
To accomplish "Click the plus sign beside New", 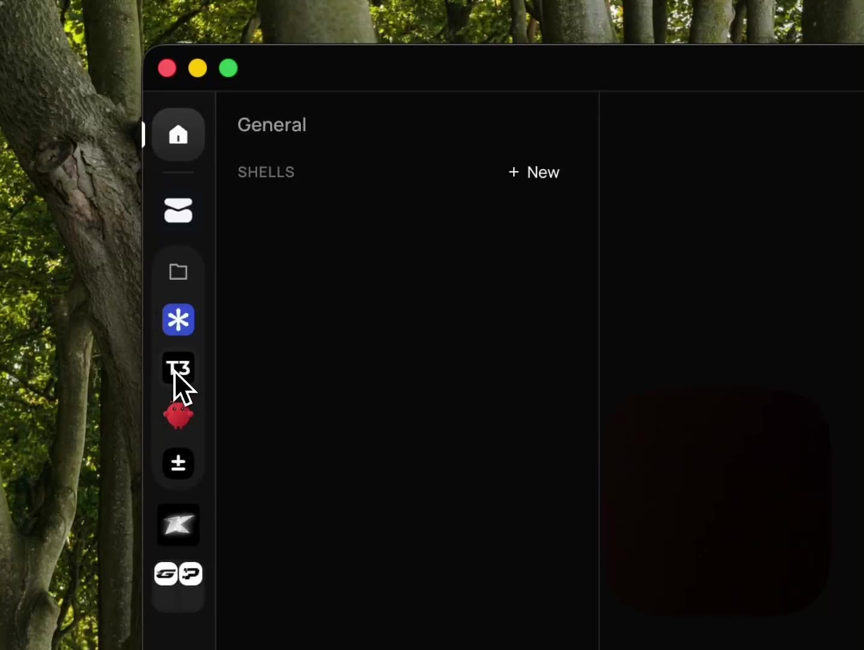I will tap(513, 172).
